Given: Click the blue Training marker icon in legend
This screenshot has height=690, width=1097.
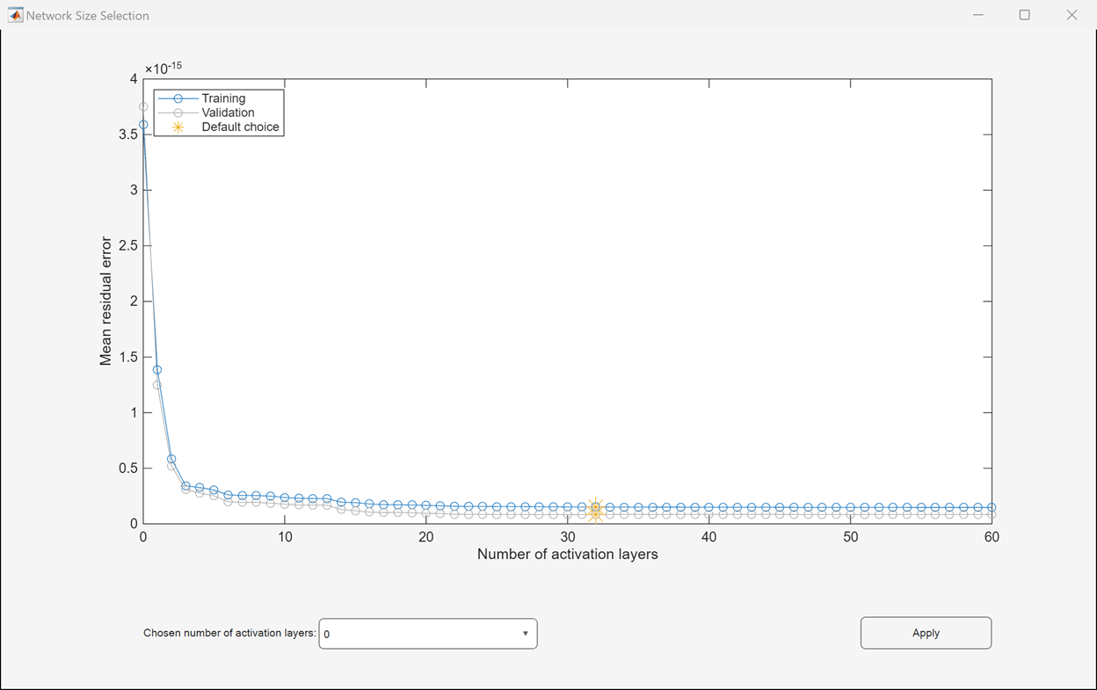Looking at the screenshot, I should [x=178, y=98].
